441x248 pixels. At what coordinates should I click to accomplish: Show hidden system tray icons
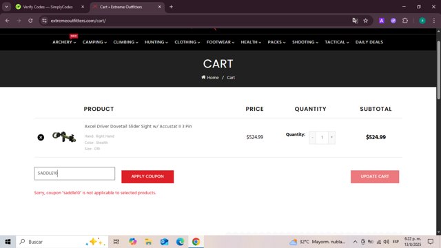pyautogui.click(x=355, y=242)
